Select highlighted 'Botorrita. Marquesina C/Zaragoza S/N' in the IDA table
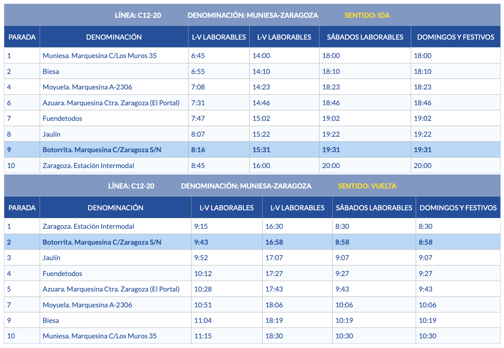This screenshot has height=348, width=504. pyautogui.click(x=102, y=150)
